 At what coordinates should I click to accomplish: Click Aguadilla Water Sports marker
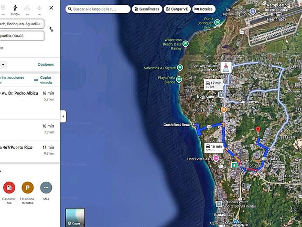pos(219,204)
